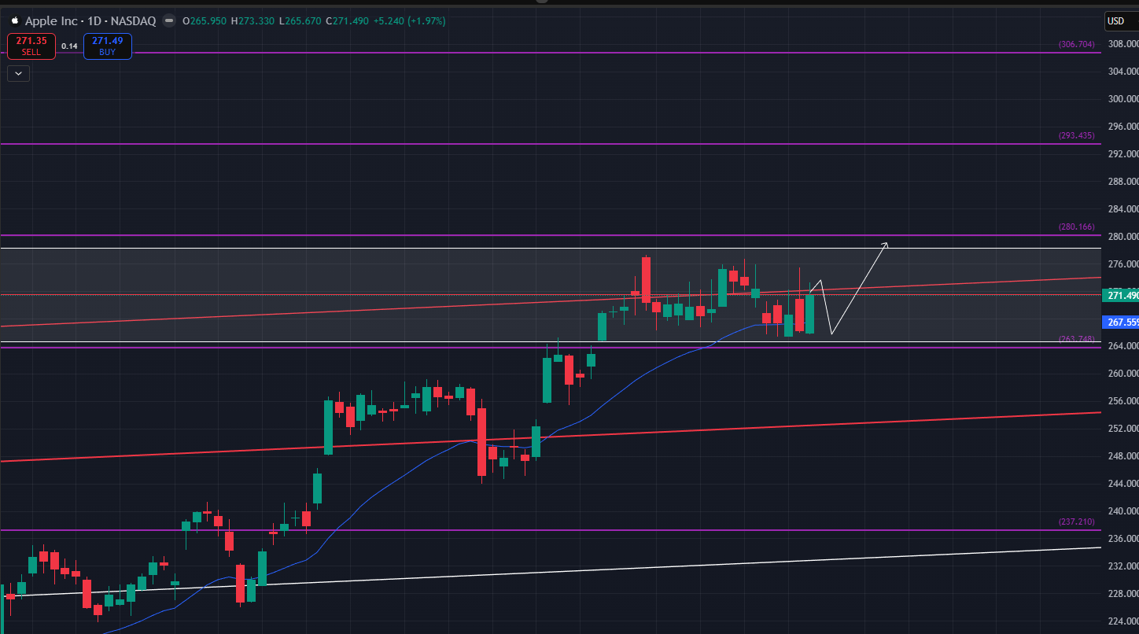The width and height of the screenshot is (1139, 634).
Task: Select the purple (237.210) level label
Action: [1076, 522]
